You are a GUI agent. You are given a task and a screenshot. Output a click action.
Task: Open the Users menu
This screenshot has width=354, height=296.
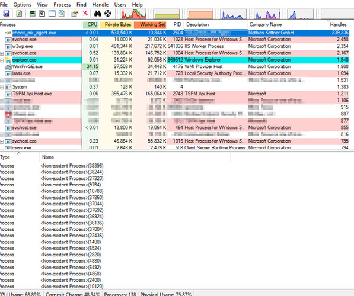(120, 5)
